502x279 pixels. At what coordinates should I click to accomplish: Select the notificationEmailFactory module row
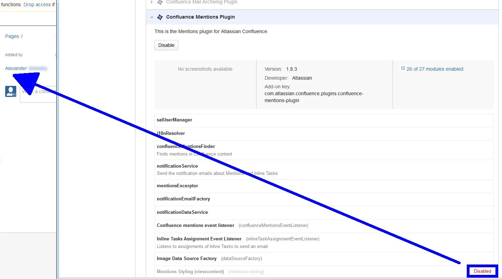[324, 199]
